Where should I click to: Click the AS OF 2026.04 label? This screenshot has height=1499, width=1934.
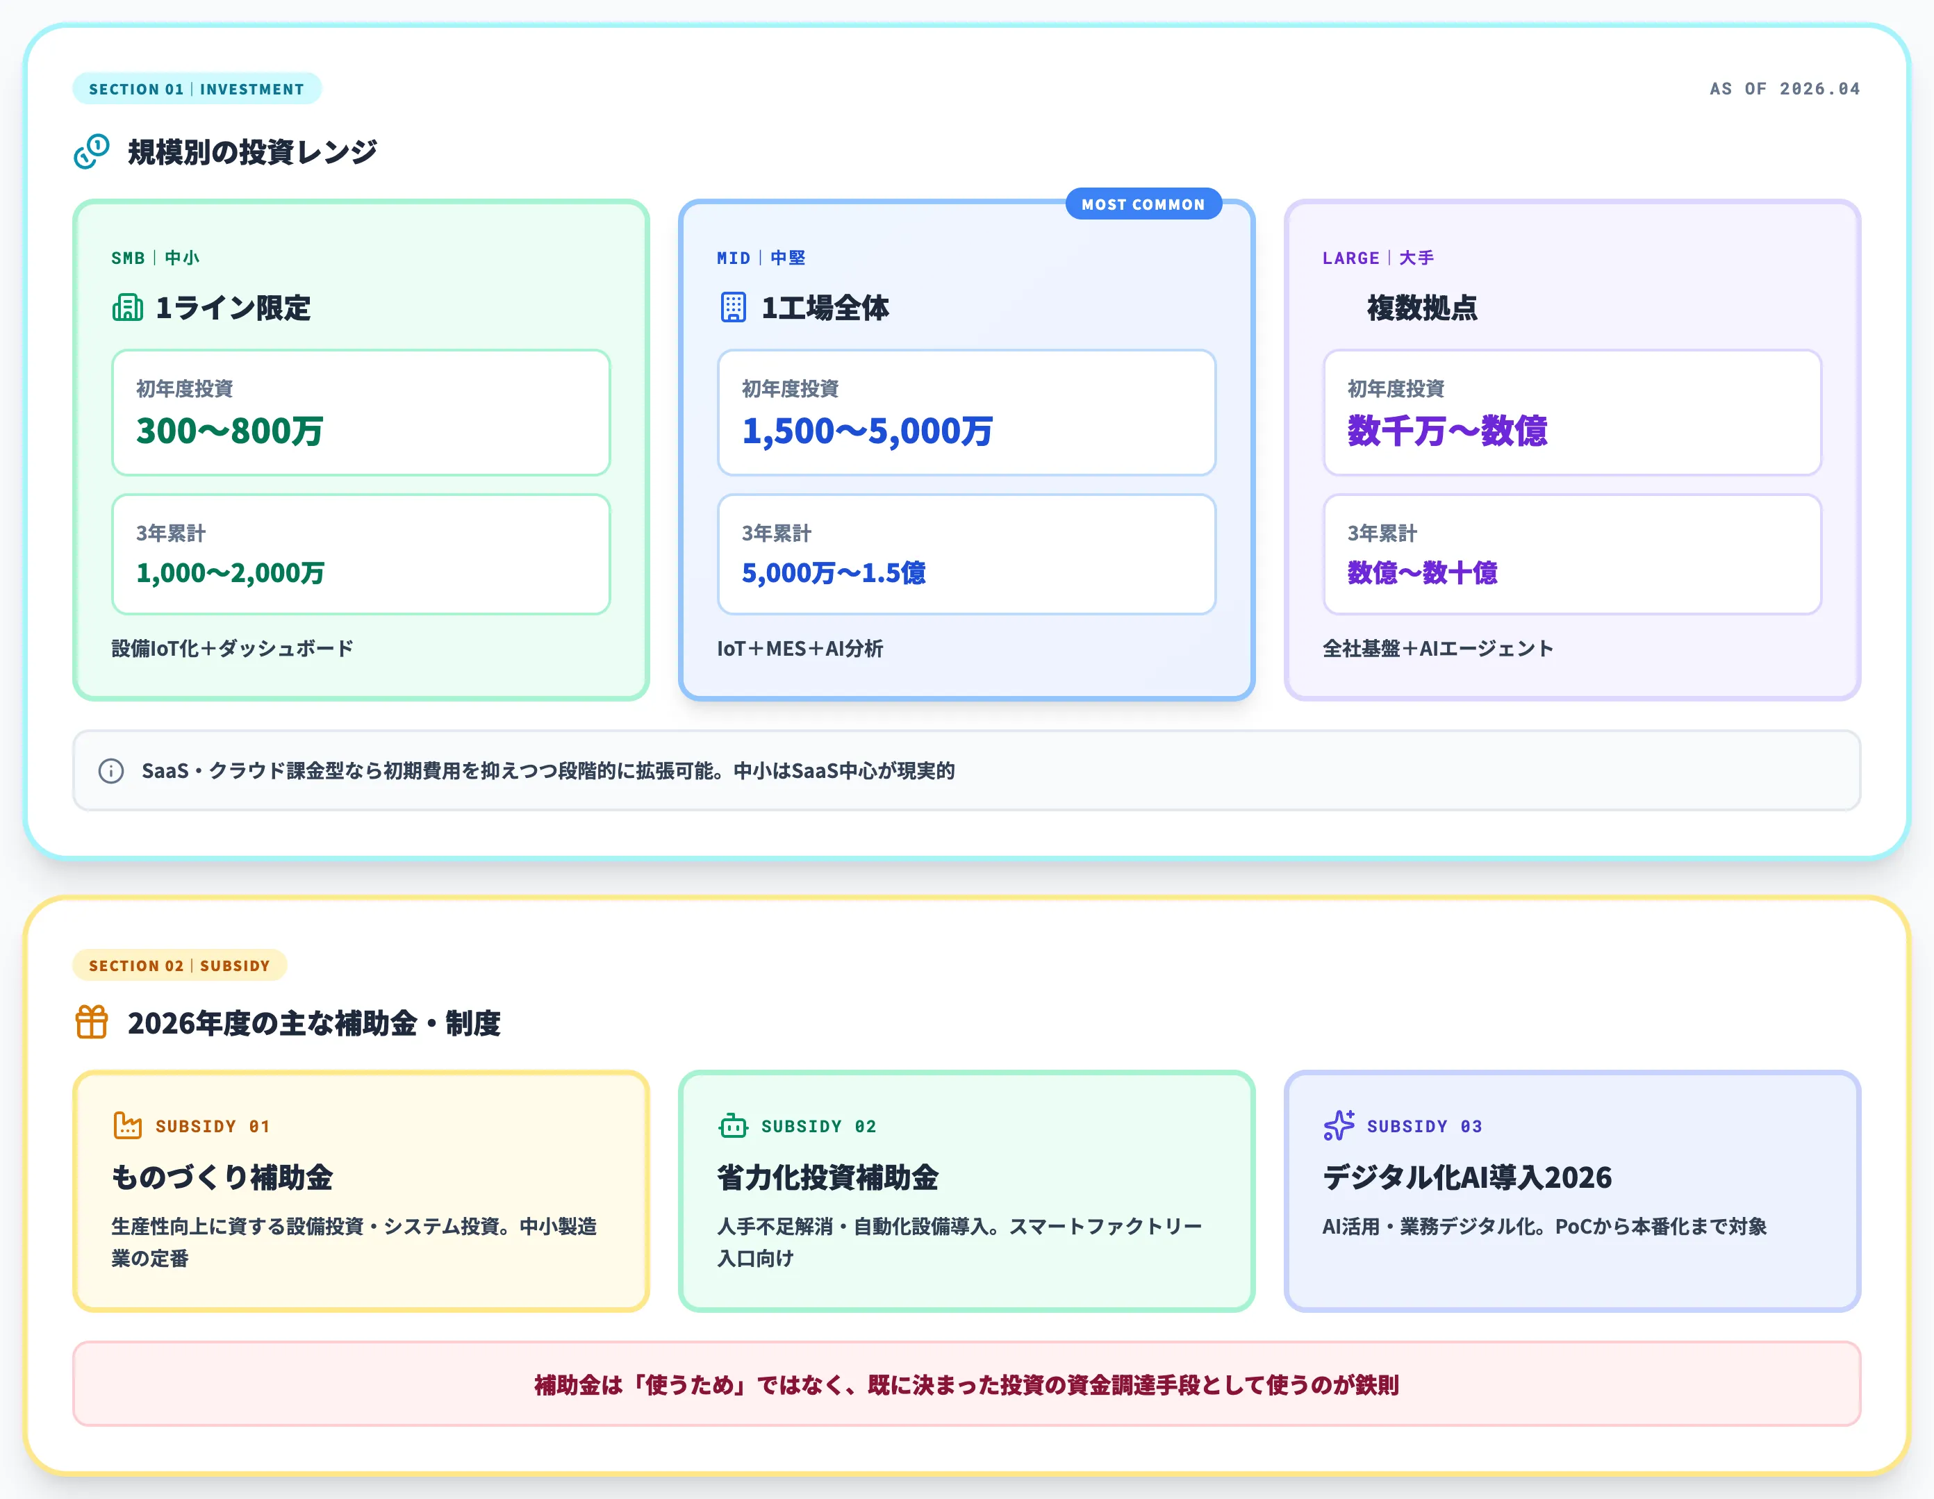point(1785,88)
